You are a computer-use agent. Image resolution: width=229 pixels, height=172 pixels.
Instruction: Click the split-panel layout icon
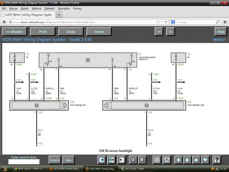tap(112, 160)
